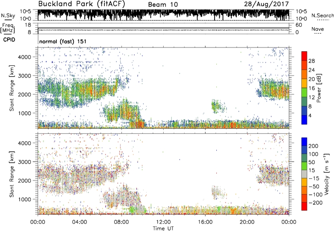Screen dimensions: 334x231
Task: Click the CPID label
Action: click(9, 40)
